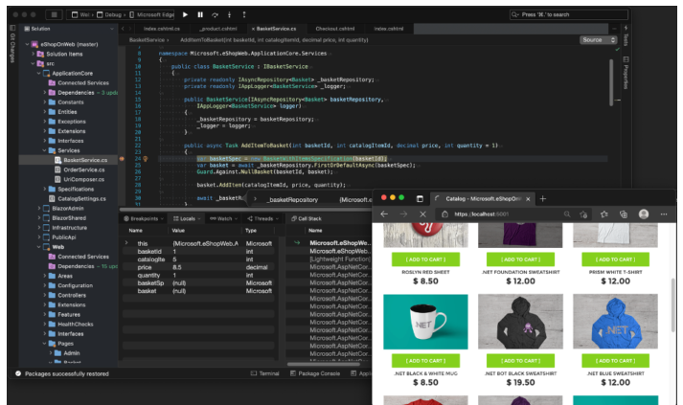
Task: Open OrderService.cs in the solution tree
Action: pyautogui.click(x=83, y=169)
